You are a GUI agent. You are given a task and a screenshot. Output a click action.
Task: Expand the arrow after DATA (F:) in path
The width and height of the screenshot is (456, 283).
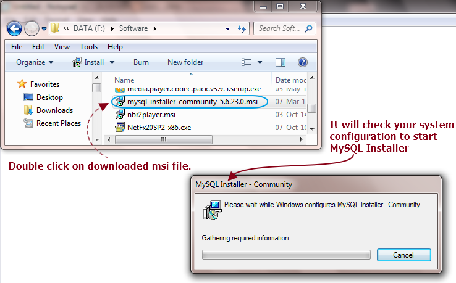pos(112,28)
